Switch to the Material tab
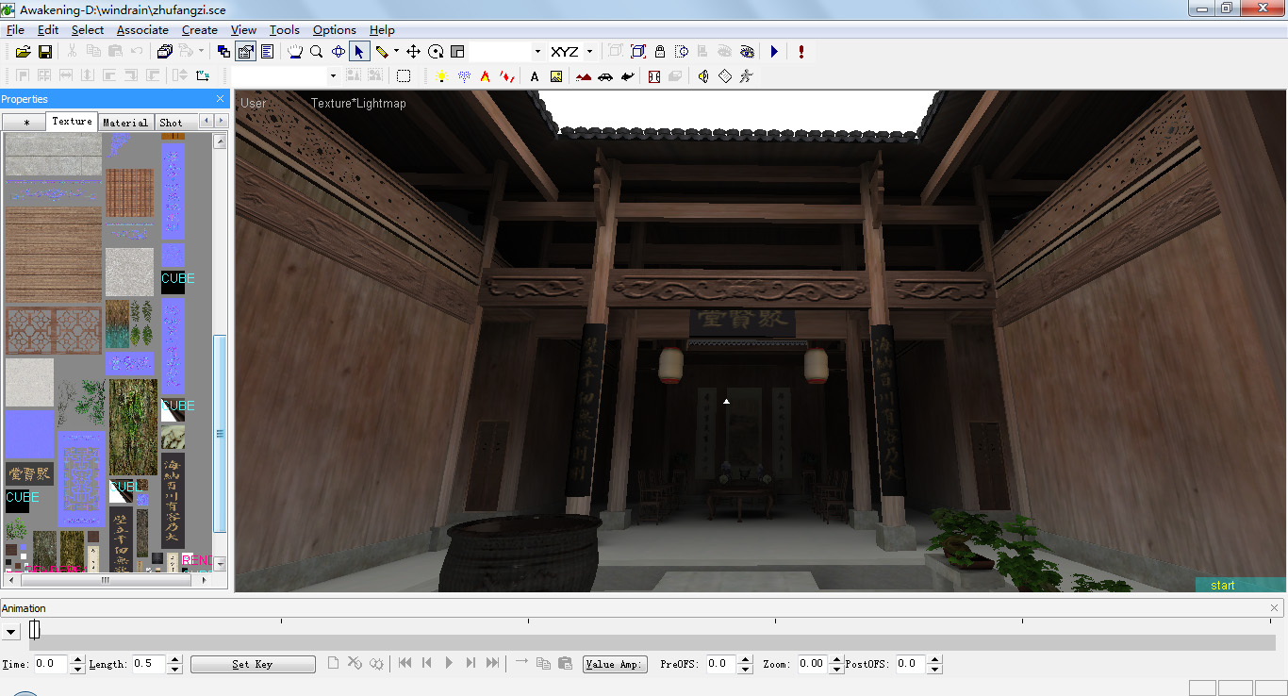This screenshot has height=696, width=1288. click(124, 122)
